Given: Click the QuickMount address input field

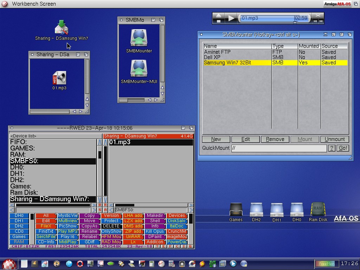Looking at the screenshot, I should (x=278, y=148).
